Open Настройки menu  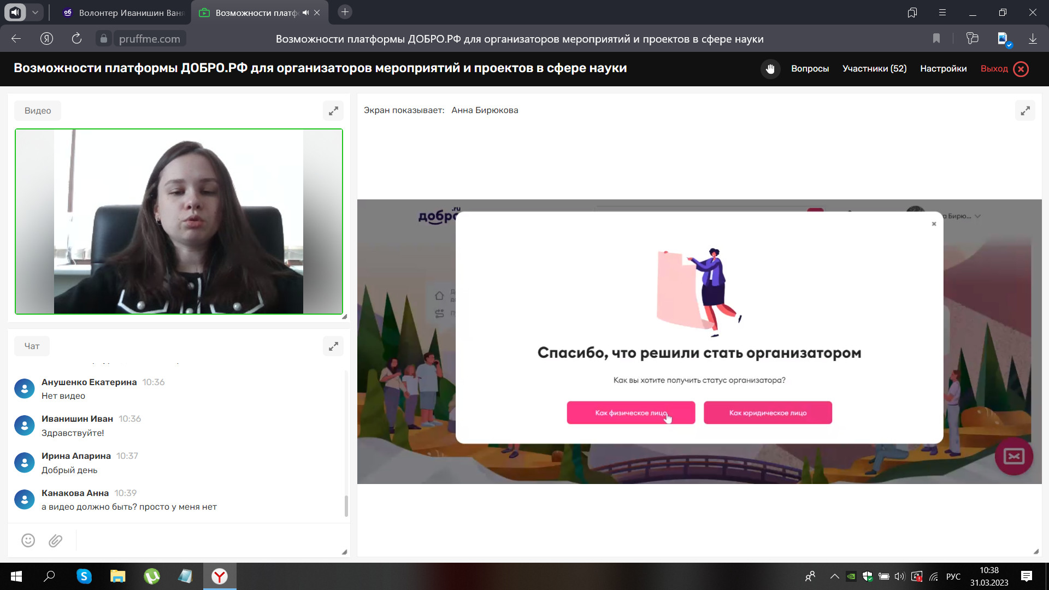click(x=943, y=69)
